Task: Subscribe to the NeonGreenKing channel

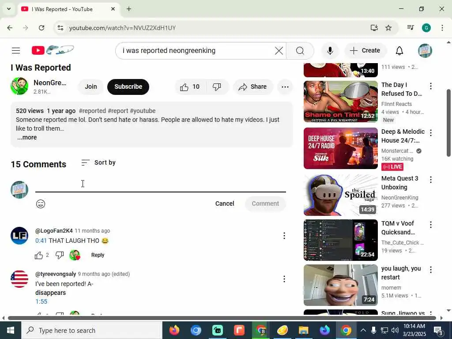Action: (x=128, y=87)
